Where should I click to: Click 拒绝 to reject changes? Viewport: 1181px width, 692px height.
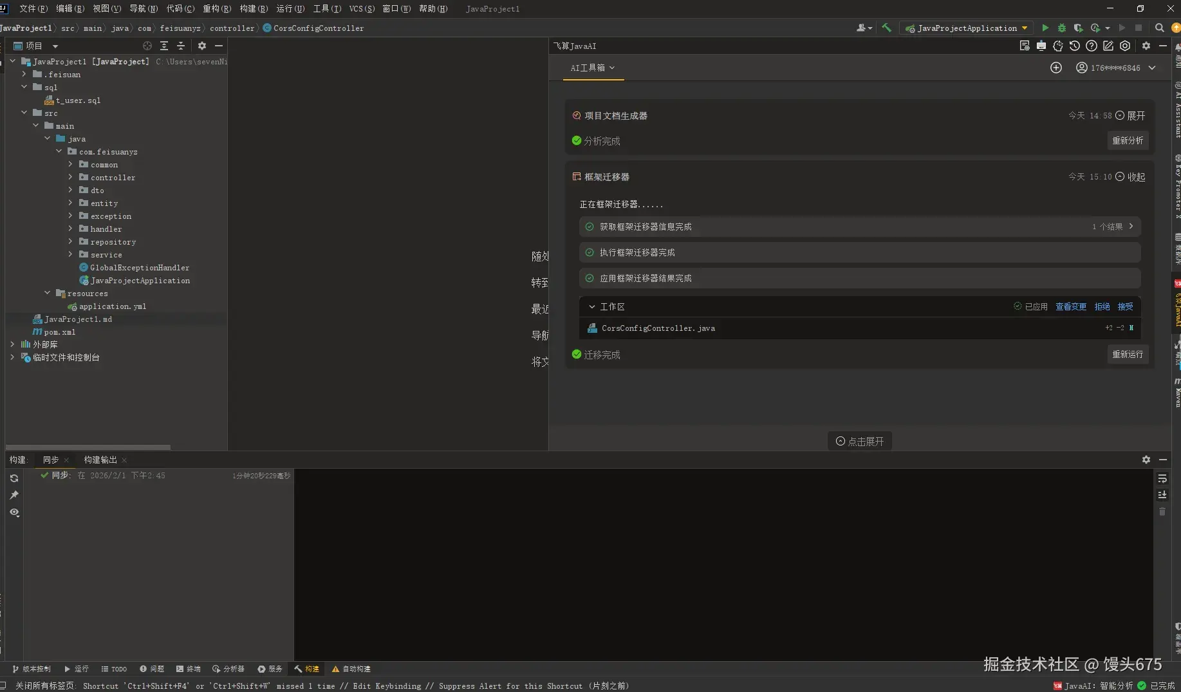[x=1102, y=306]
